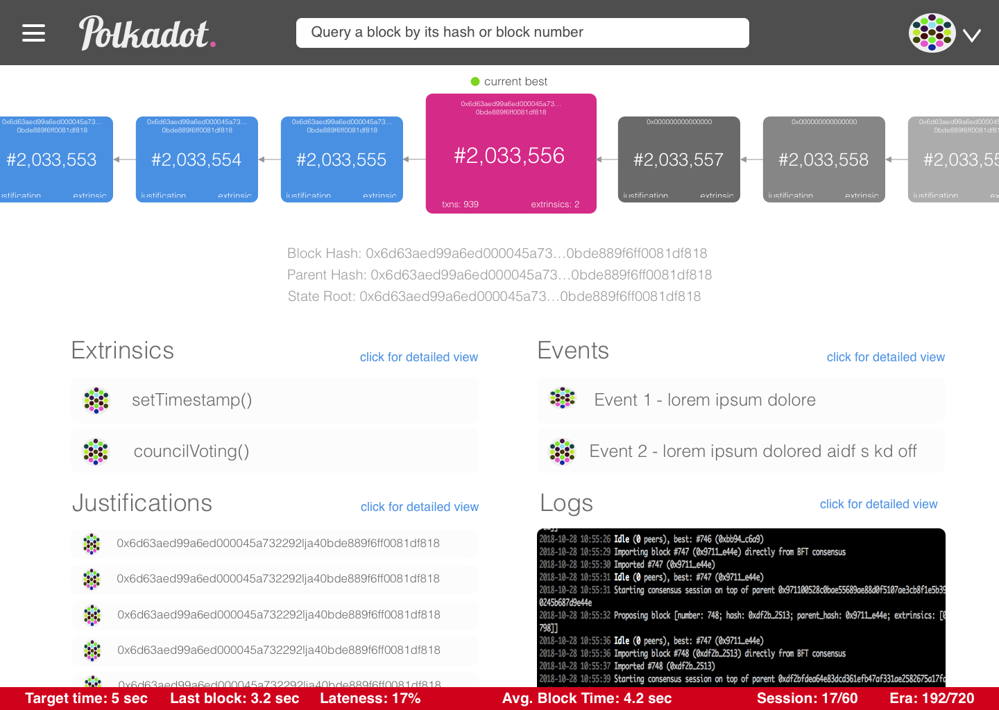Click the green current best indicator dot
Viewport: 999px width, 710px height.
tap(475, 81)
